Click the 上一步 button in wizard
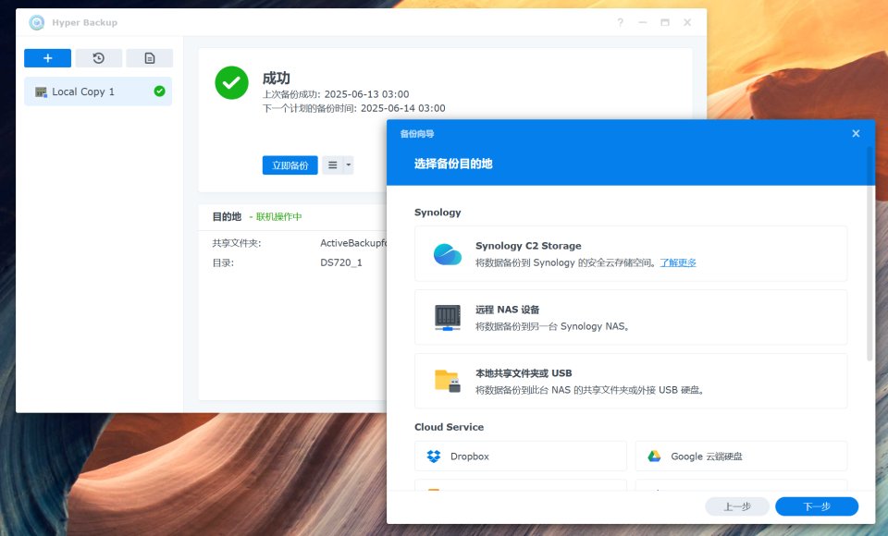This screenshot has height=536, width=888. click(x=736, y=506)
